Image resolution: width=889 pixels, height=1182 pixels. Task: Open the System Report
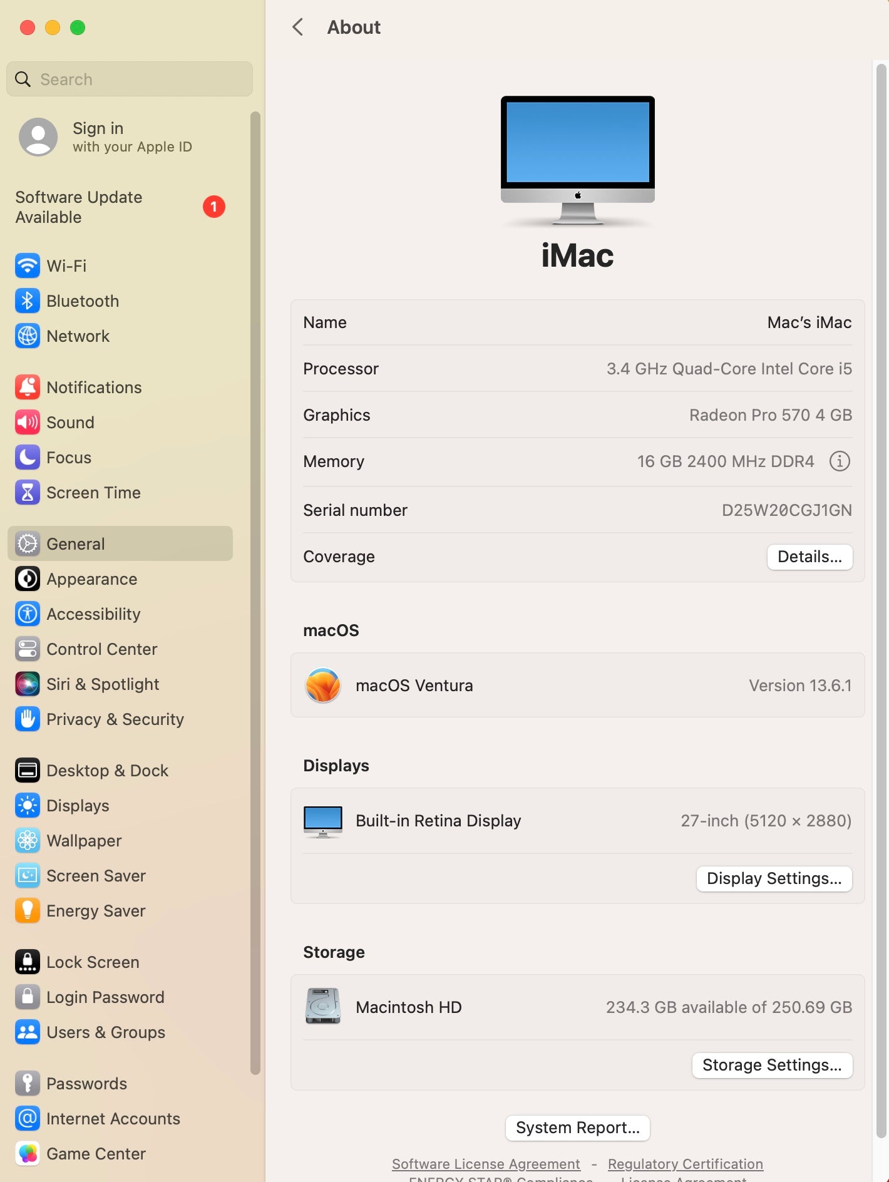(577, 1128)
